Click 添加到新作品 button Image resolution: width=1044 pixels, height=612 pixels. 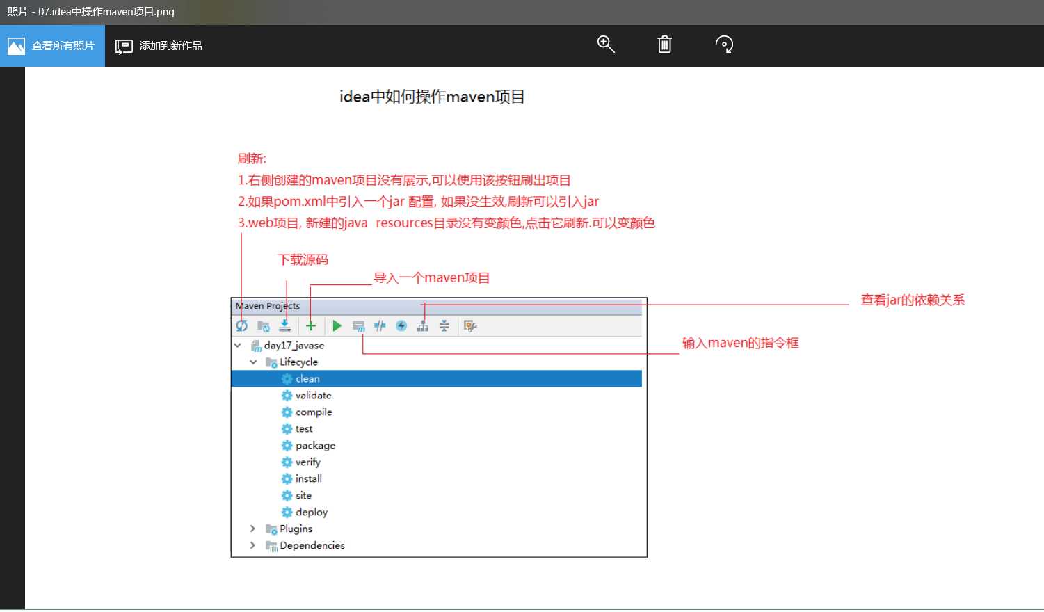(x=159, y=46)
